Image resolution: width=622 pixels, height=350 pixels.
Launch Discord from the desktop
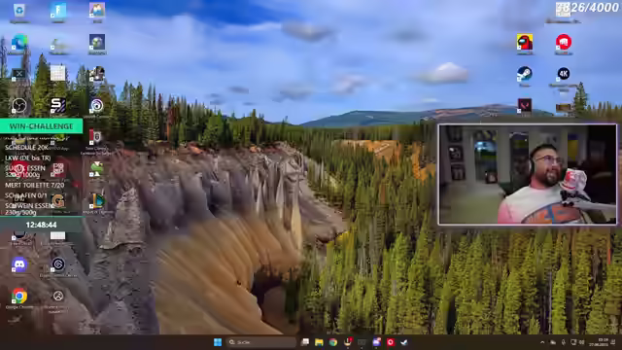tap(19, 264)
